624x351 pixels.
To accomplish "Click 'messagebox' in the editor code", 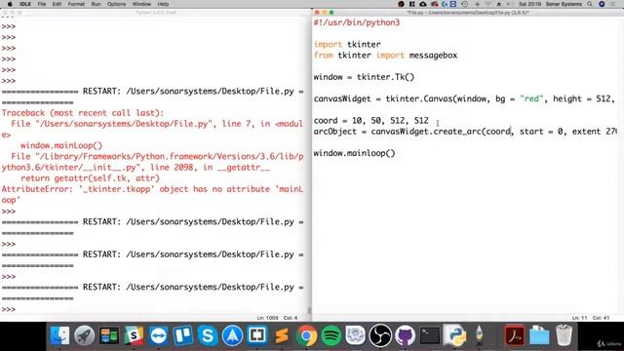I will tap(433, 56).
